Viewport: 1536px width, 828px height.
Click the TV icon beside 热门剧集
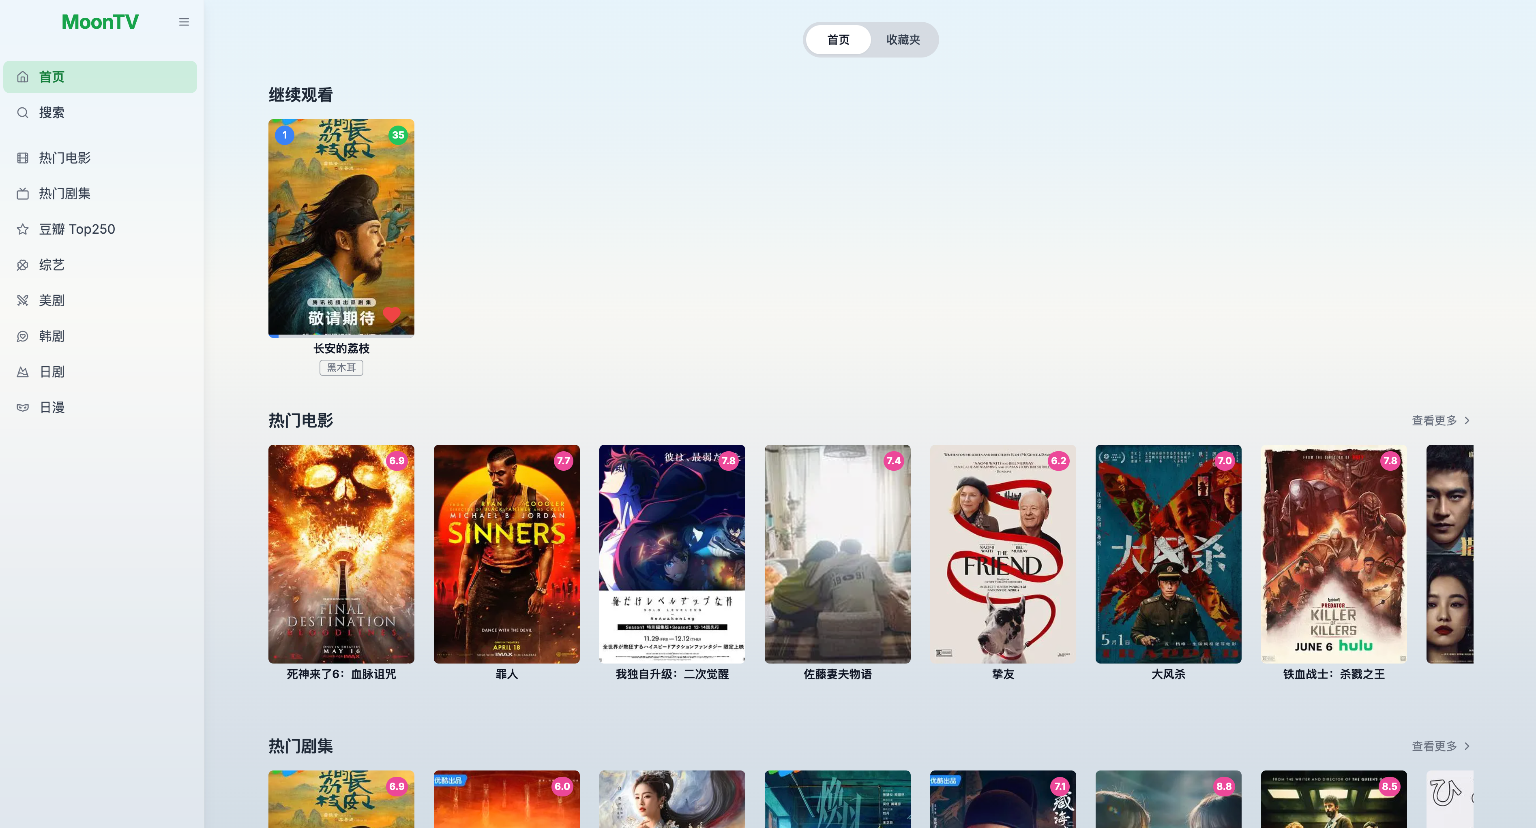(x=23, y=194)
